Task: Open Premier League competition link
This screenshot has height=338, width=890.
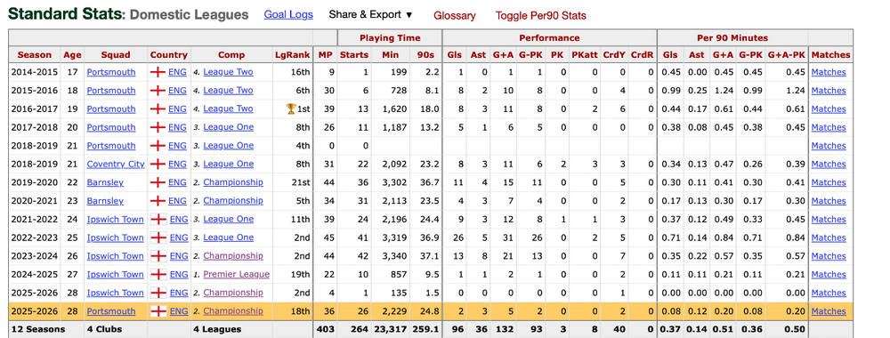Action: [x=236, y=275]
